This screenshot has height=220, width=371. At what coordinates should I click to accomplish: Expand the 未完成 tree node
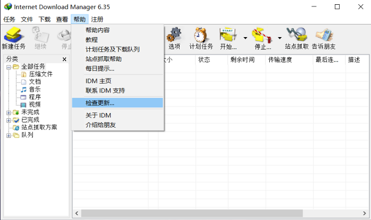coord(8,112)
